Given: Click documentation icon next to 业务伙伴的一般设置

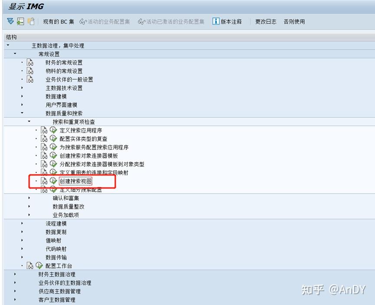Looking at the screenshot, I should 30,79.
